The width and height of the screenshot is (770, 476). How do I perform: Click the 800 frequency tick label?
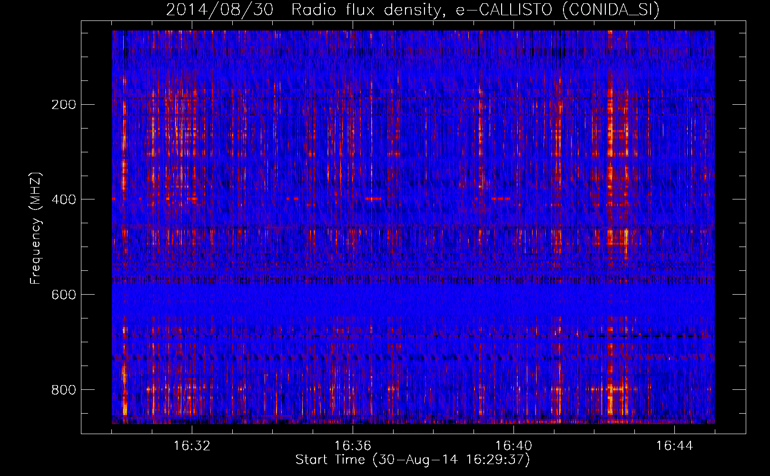pos(63,390)
